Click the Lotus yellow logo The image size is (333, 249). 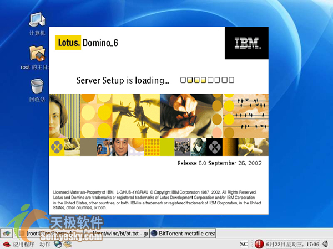click(x=69, y=43)
